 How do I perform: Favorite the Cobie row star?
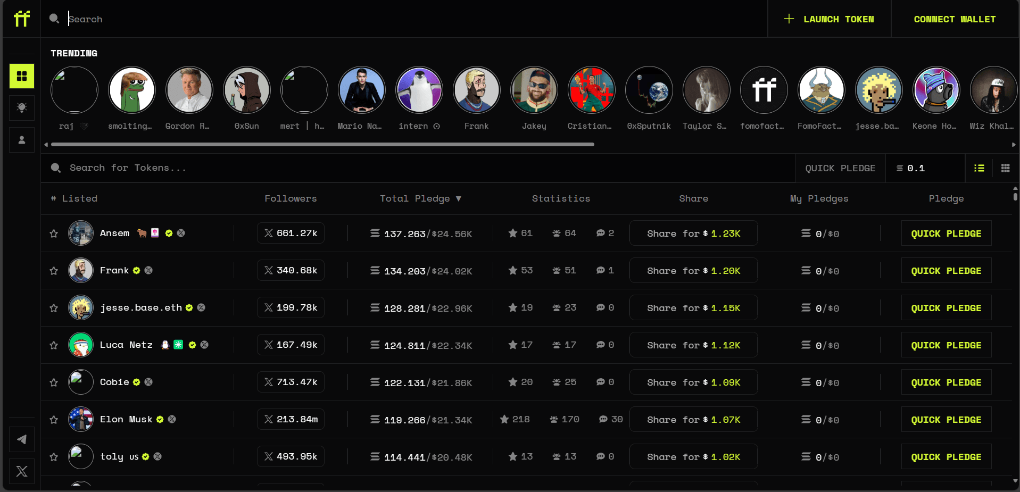pyautogui.click(x=54, y=382)
